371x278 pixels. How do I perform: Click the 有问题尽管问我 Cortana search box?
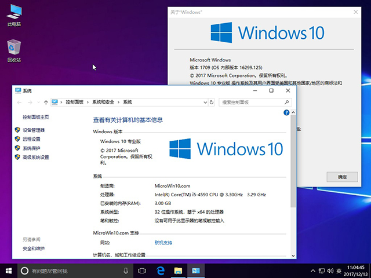click(x=75, y=270)
